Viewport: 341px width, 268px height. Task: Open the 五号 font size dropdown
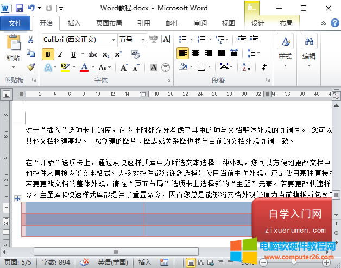pos(143,40)
